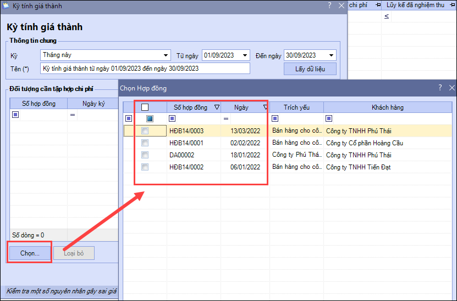Click the equals filter operator under Ngày column
Image resolution: width=457 pixels, height=301 pixels.
click(x=225, y=118)
